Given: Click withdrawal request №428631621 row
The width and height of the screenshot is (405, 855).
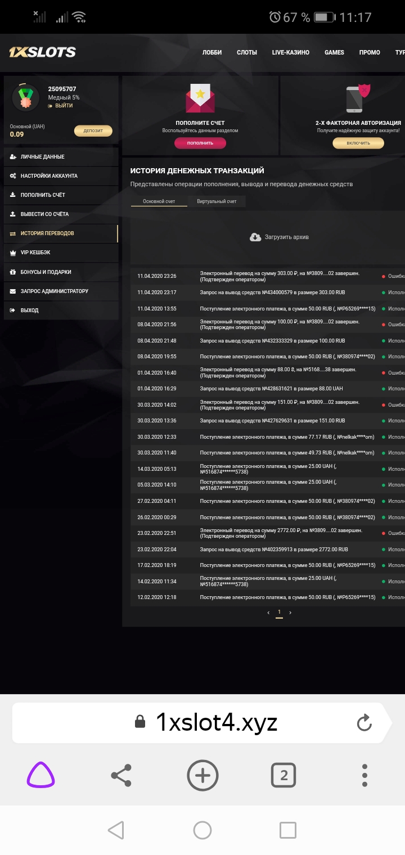Looking at the screenshot, I should click(x=268, y=389).
